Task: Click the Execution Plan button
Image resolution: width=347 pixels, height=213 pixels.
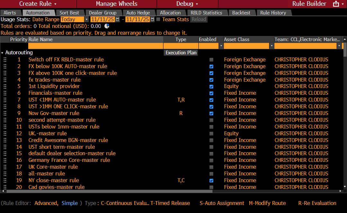Action: click(181, 53)
